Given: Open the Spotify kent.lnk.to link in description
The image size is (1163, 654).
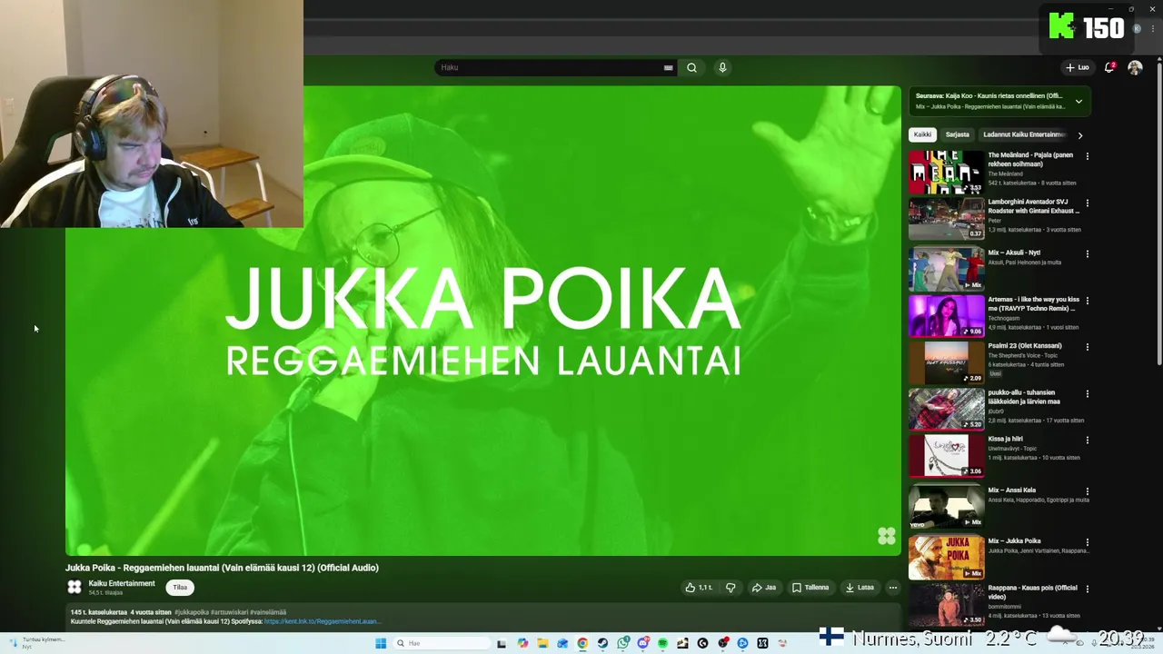Looking at the screenshot, I should pyautogui.click(x=323, y=621).
